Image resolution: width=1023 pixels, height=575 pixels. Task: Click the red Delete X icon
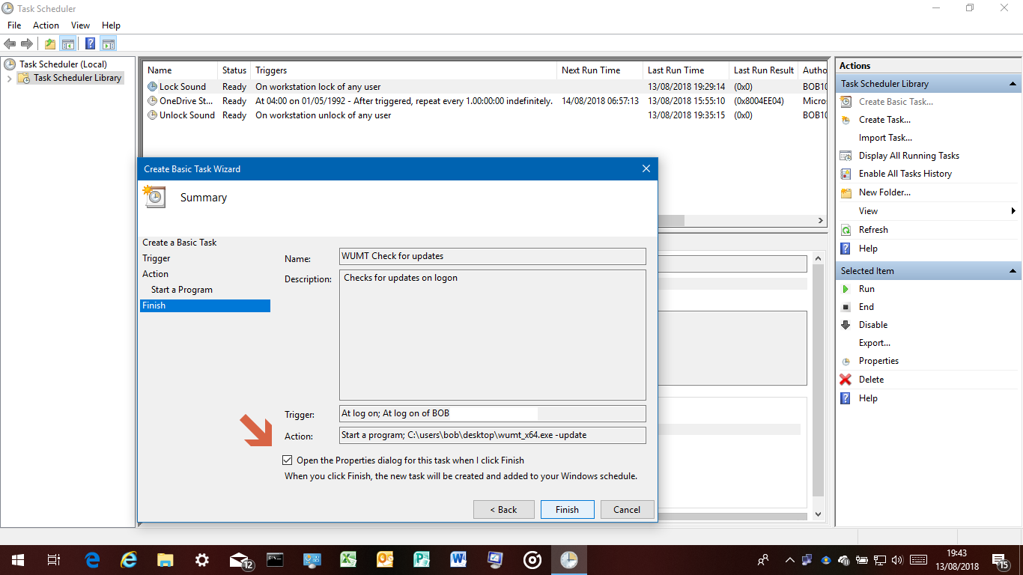tap(846, 380)
